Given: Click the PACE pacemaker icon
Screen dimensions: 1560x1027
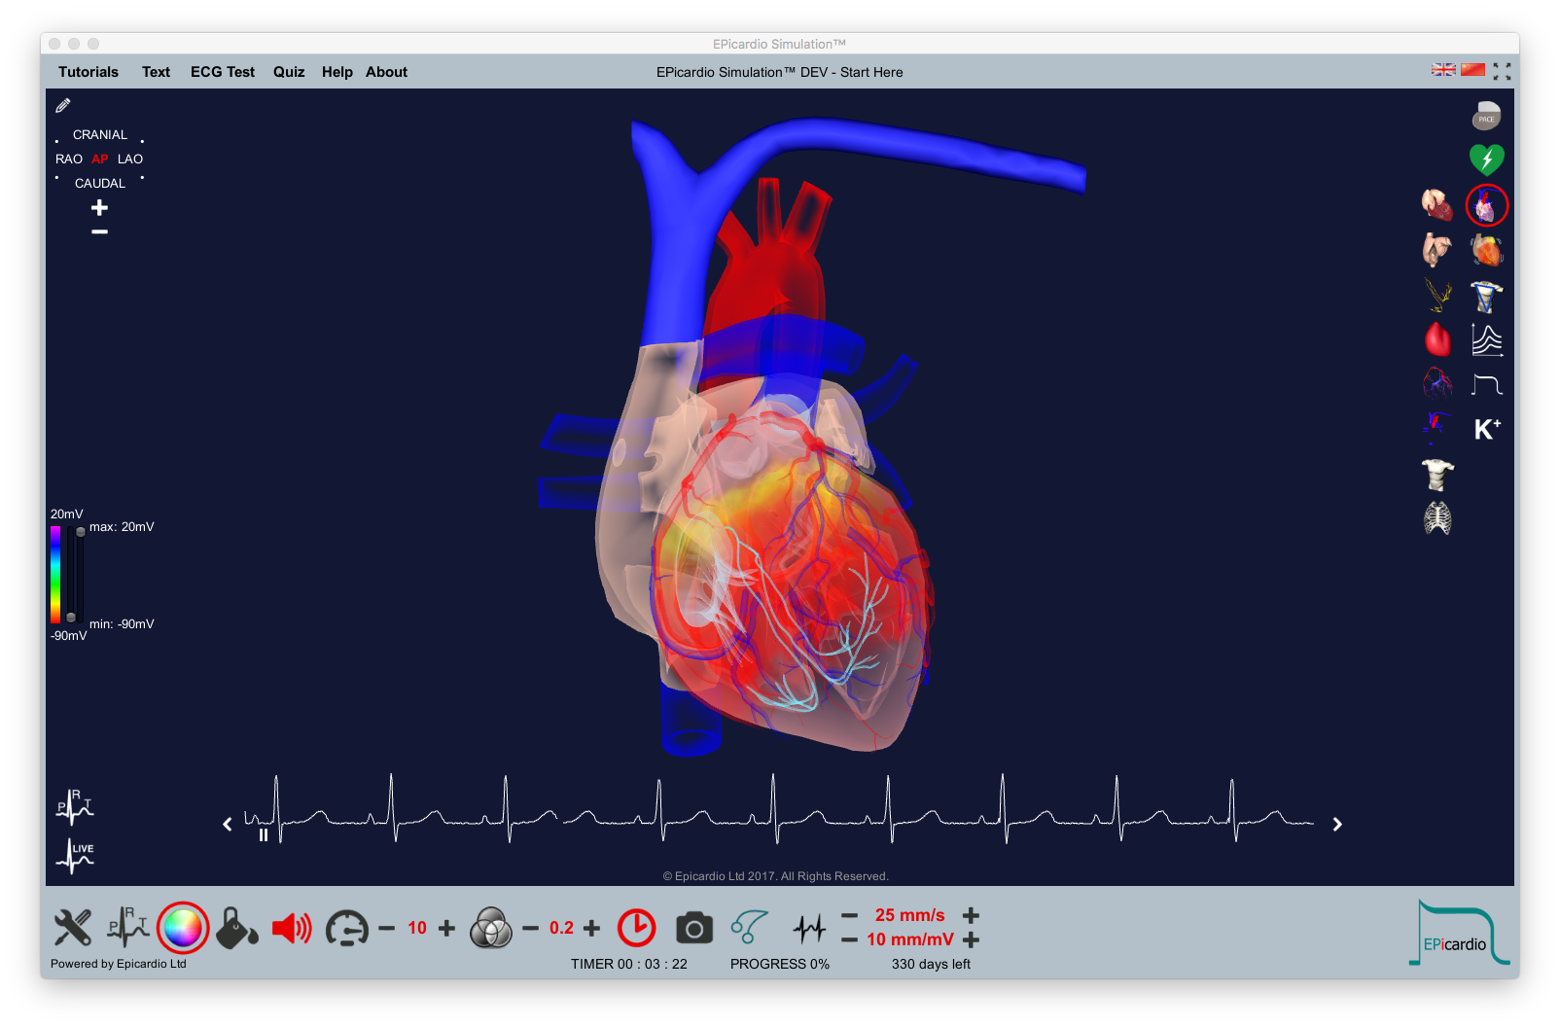Looking at the screenshot, I should pyautogui.click(x=1485, y=117).
